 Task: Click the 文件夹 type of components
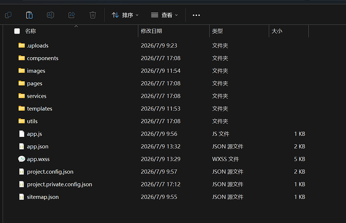[x=220, y=58]
